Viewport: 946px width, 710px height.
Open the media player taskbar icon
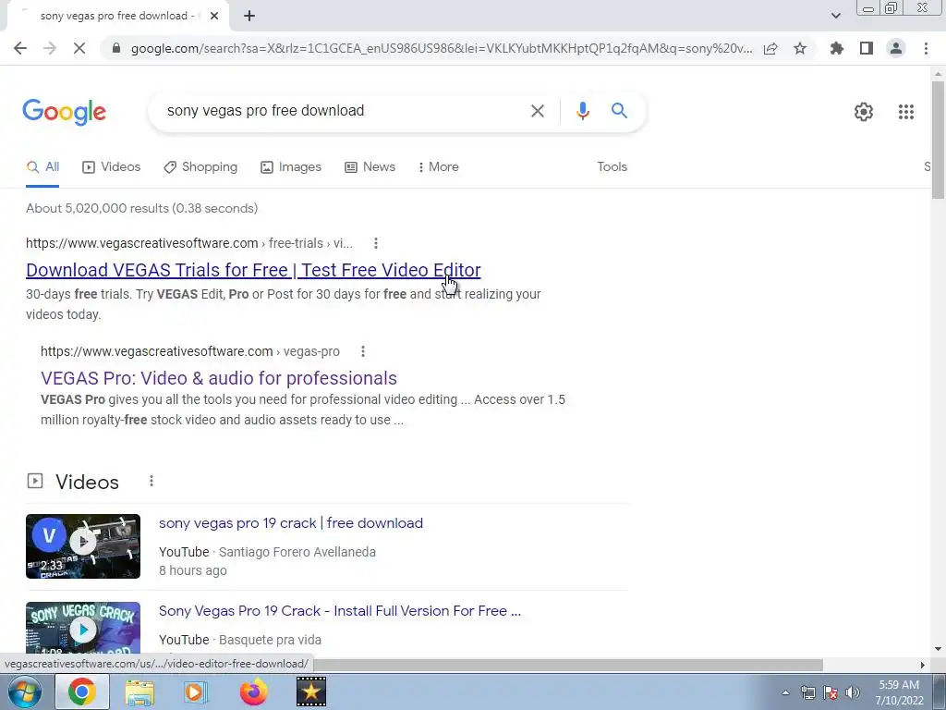click(194, 692)
